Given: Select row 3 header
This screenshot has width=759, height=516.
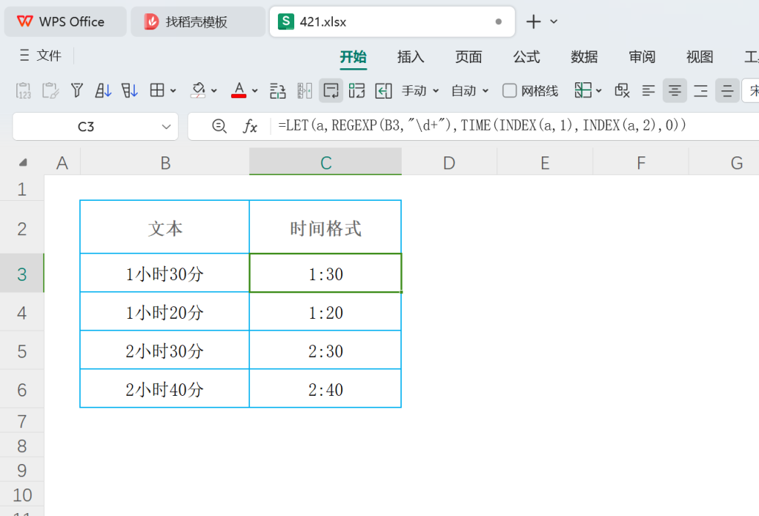Looking at the screenshot, I should 21,274.
